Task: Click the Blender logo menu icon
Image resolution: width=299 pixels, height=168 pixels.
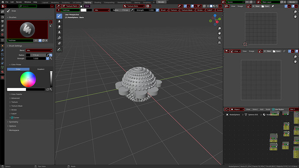Action: [x=3, y=2]
